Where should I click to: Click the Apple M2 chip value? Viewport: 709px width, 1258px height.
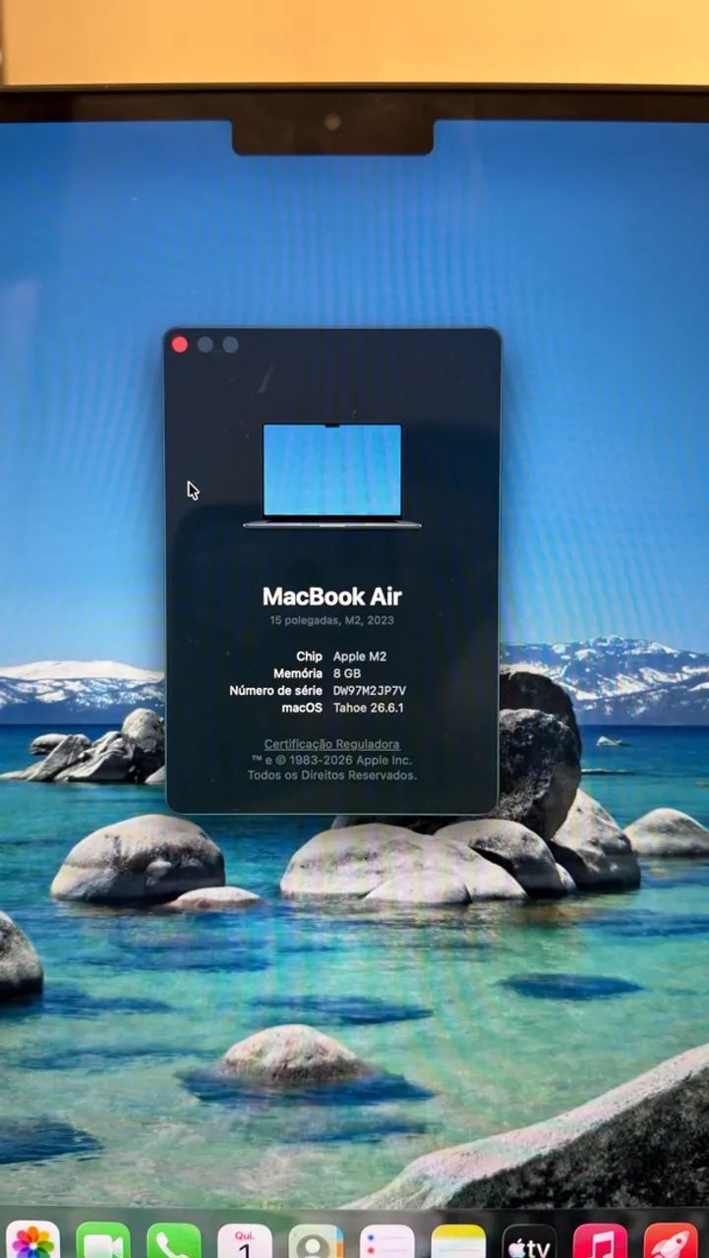coord(360,657)
